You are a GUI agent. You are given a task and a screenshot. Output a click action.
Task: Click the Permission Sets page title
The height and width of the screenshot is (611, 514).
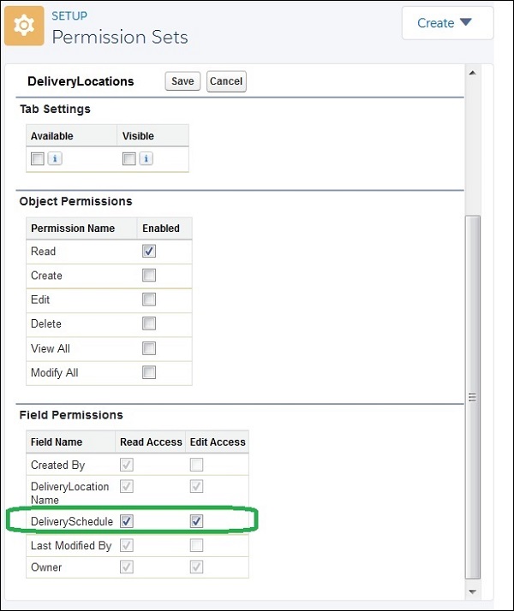pyautogui.click(x=120, y=37)
